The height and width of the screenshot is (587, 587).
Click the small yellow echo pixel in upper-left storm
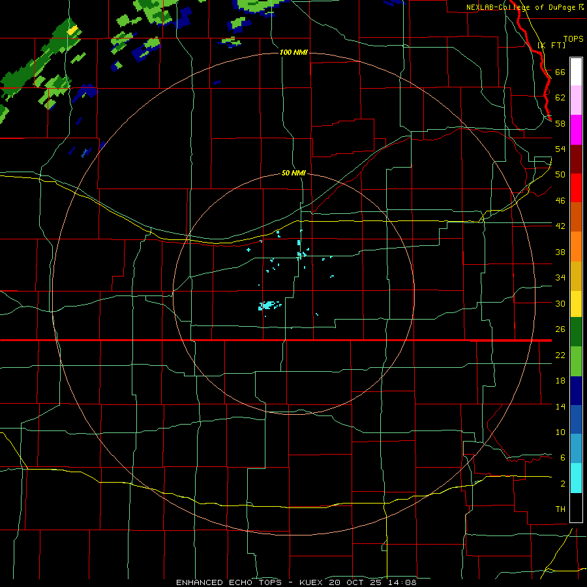coord(72,30)
